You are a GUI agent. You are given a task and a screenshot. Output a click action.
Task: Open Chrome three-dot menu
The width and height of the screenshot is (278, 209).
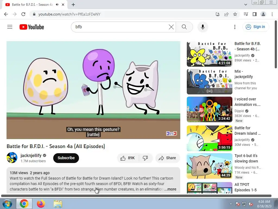coord(272,14)
